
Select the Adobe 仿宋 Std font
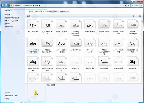(x=133, y=43)
